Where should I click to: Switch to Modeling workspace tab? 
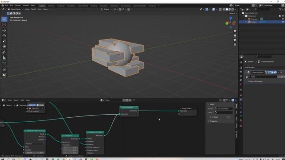point(51,6)
